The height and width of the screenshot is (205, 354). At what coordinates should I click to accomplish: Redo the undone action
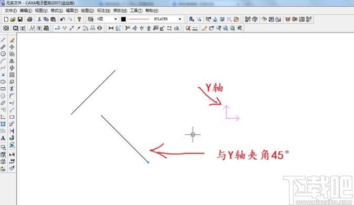[70, 19]
